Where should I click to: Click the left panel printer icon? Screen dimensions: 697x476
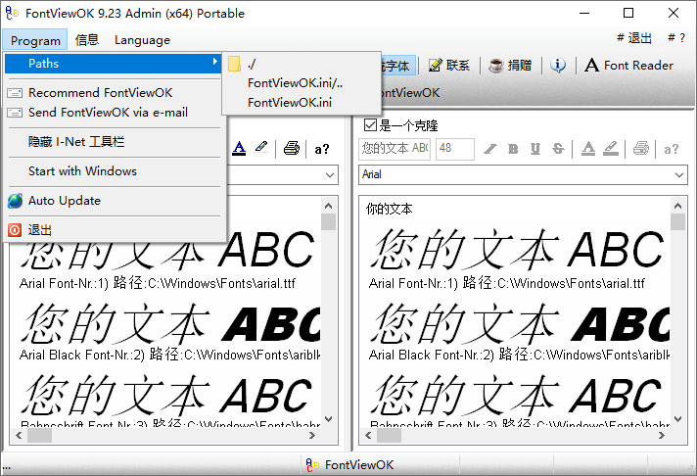coord(291,148)
